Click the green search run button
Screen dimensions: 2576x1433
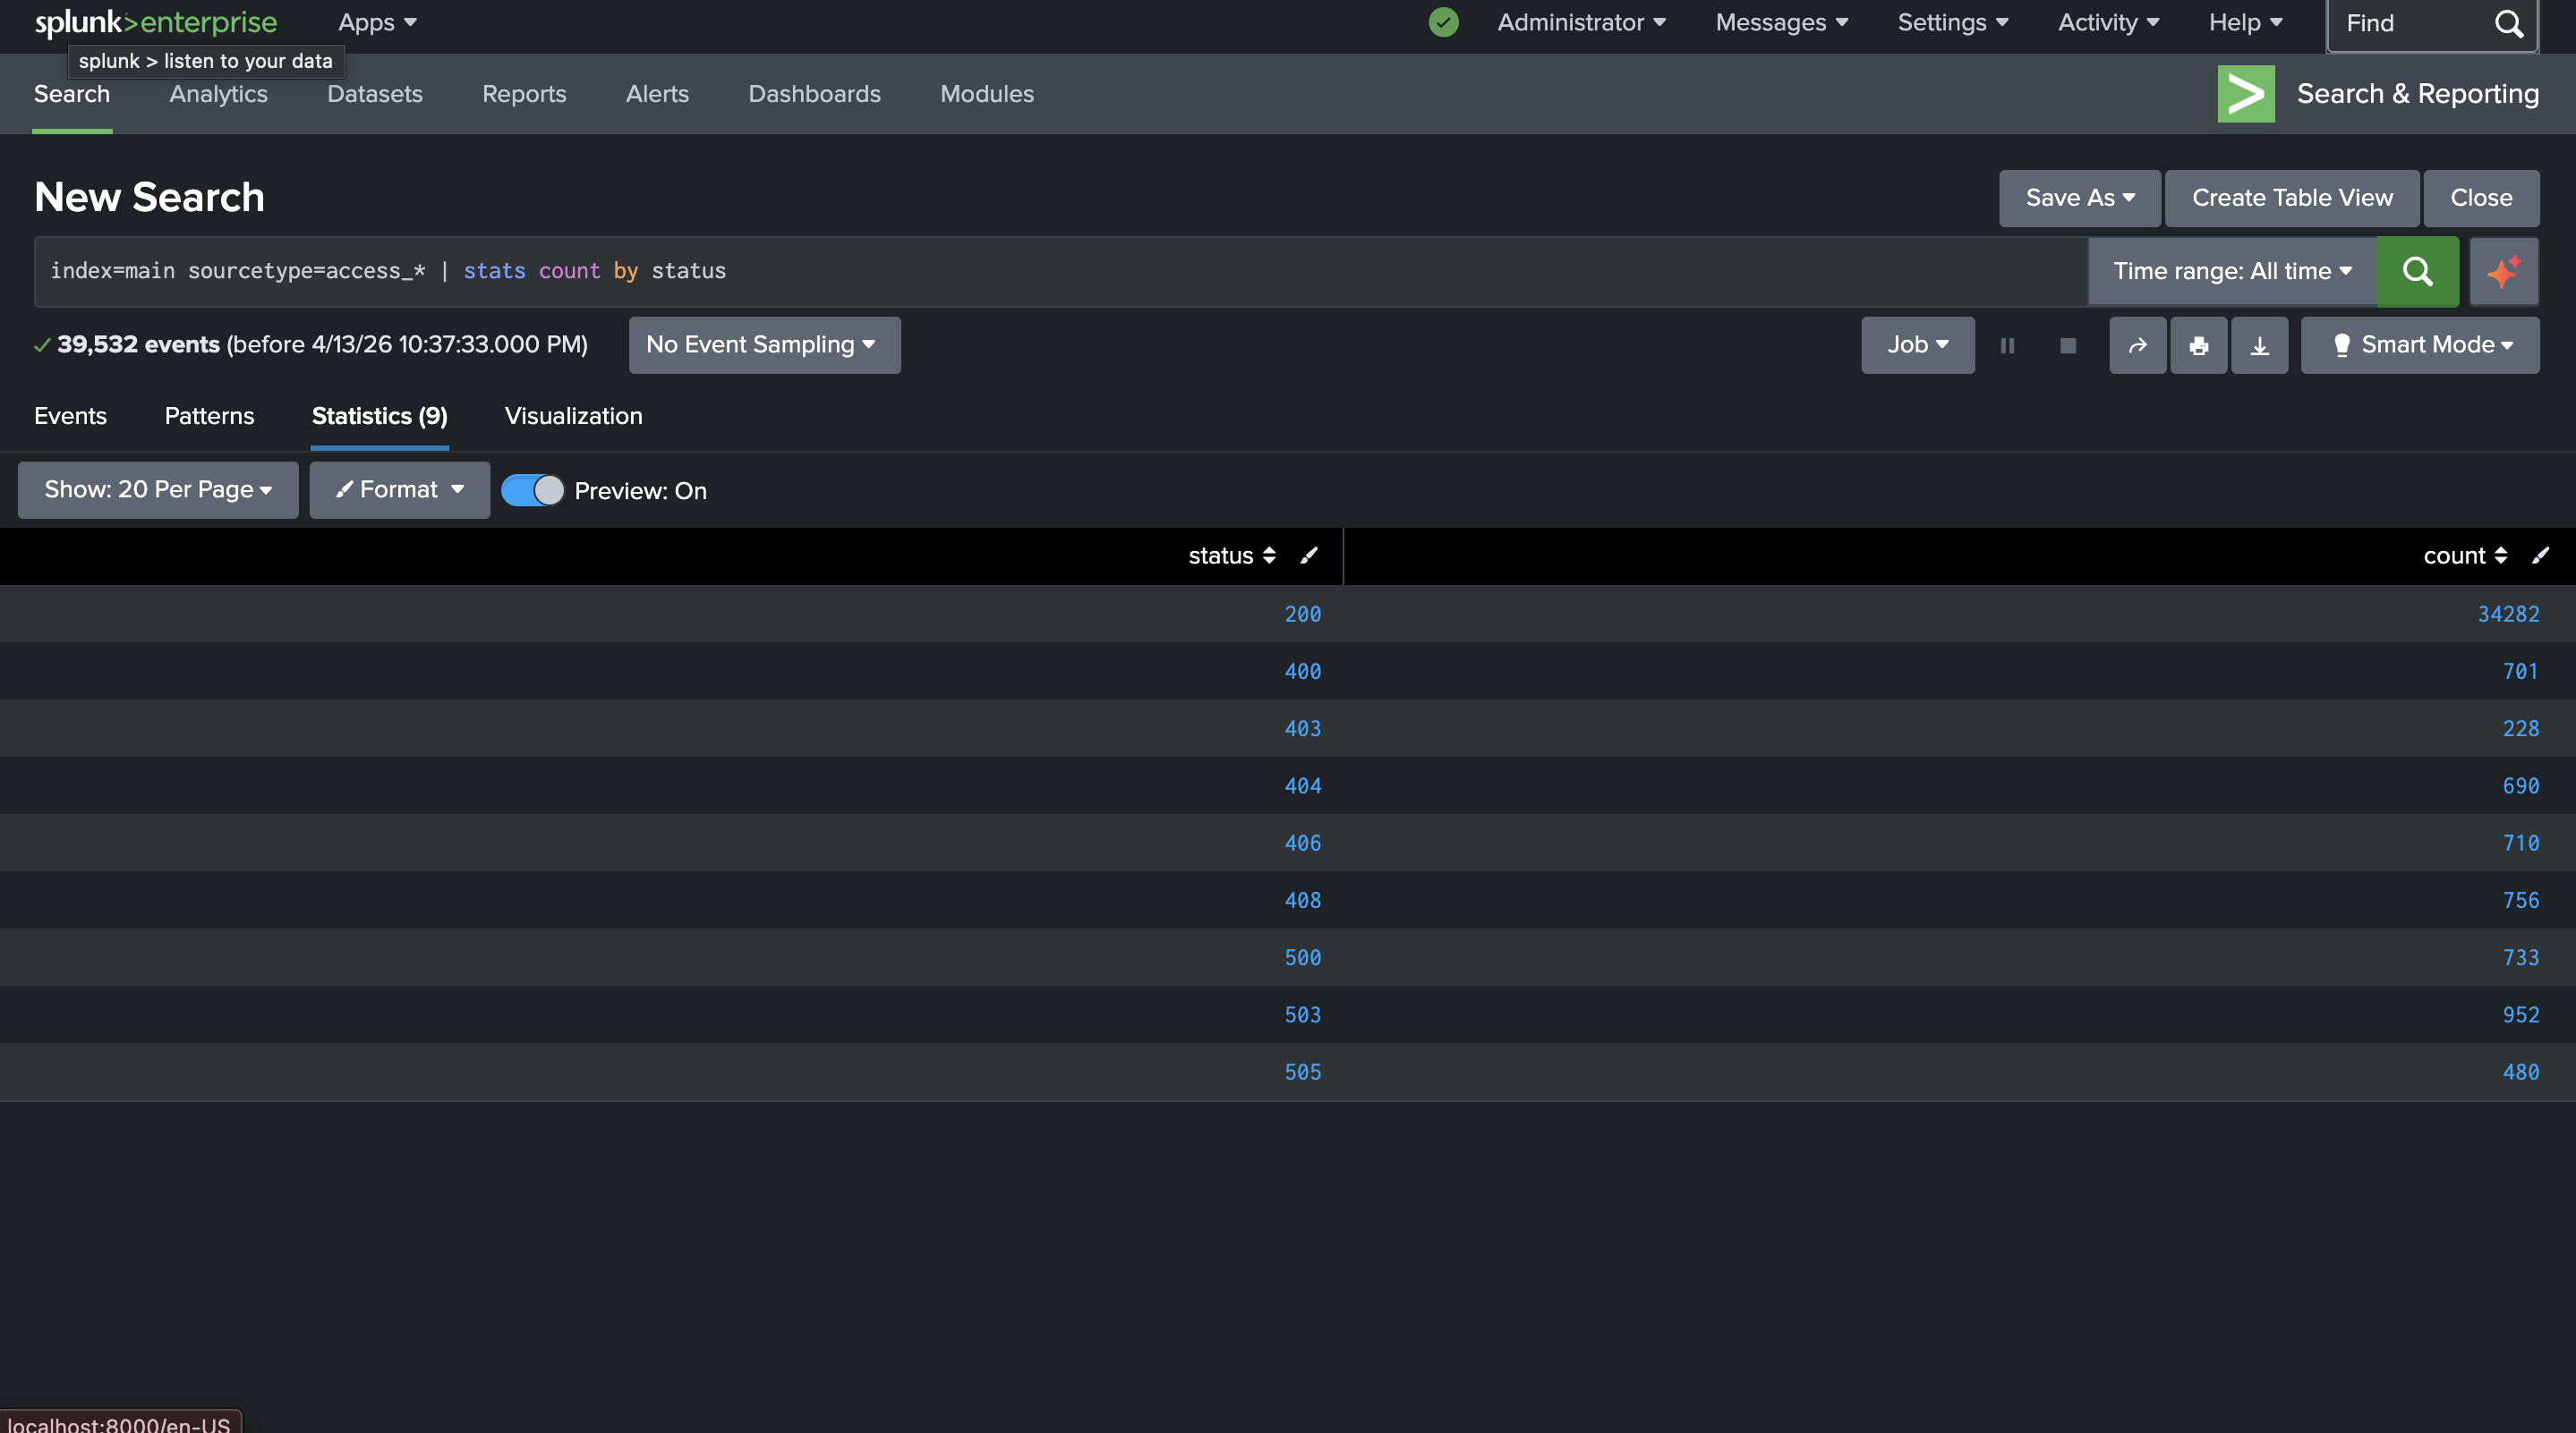(2417, 271)
